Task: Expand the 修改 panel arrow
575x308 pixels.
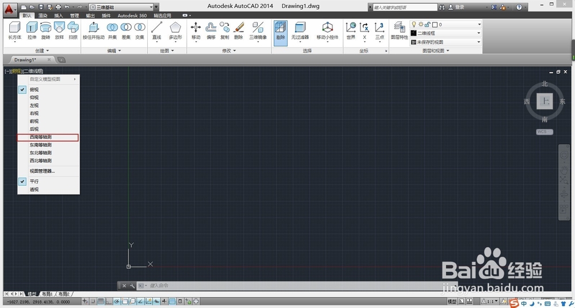Action: point(235,51)
